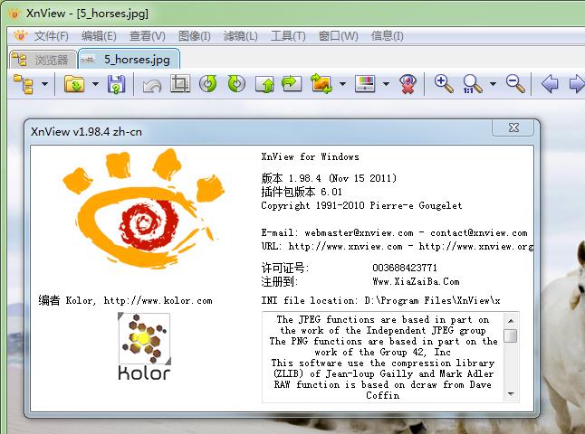Image resolution: width=585 pixels, height=434 pixels.
Task: Expand the open folder dropdown arrow
Action: [x=93, y=85]
